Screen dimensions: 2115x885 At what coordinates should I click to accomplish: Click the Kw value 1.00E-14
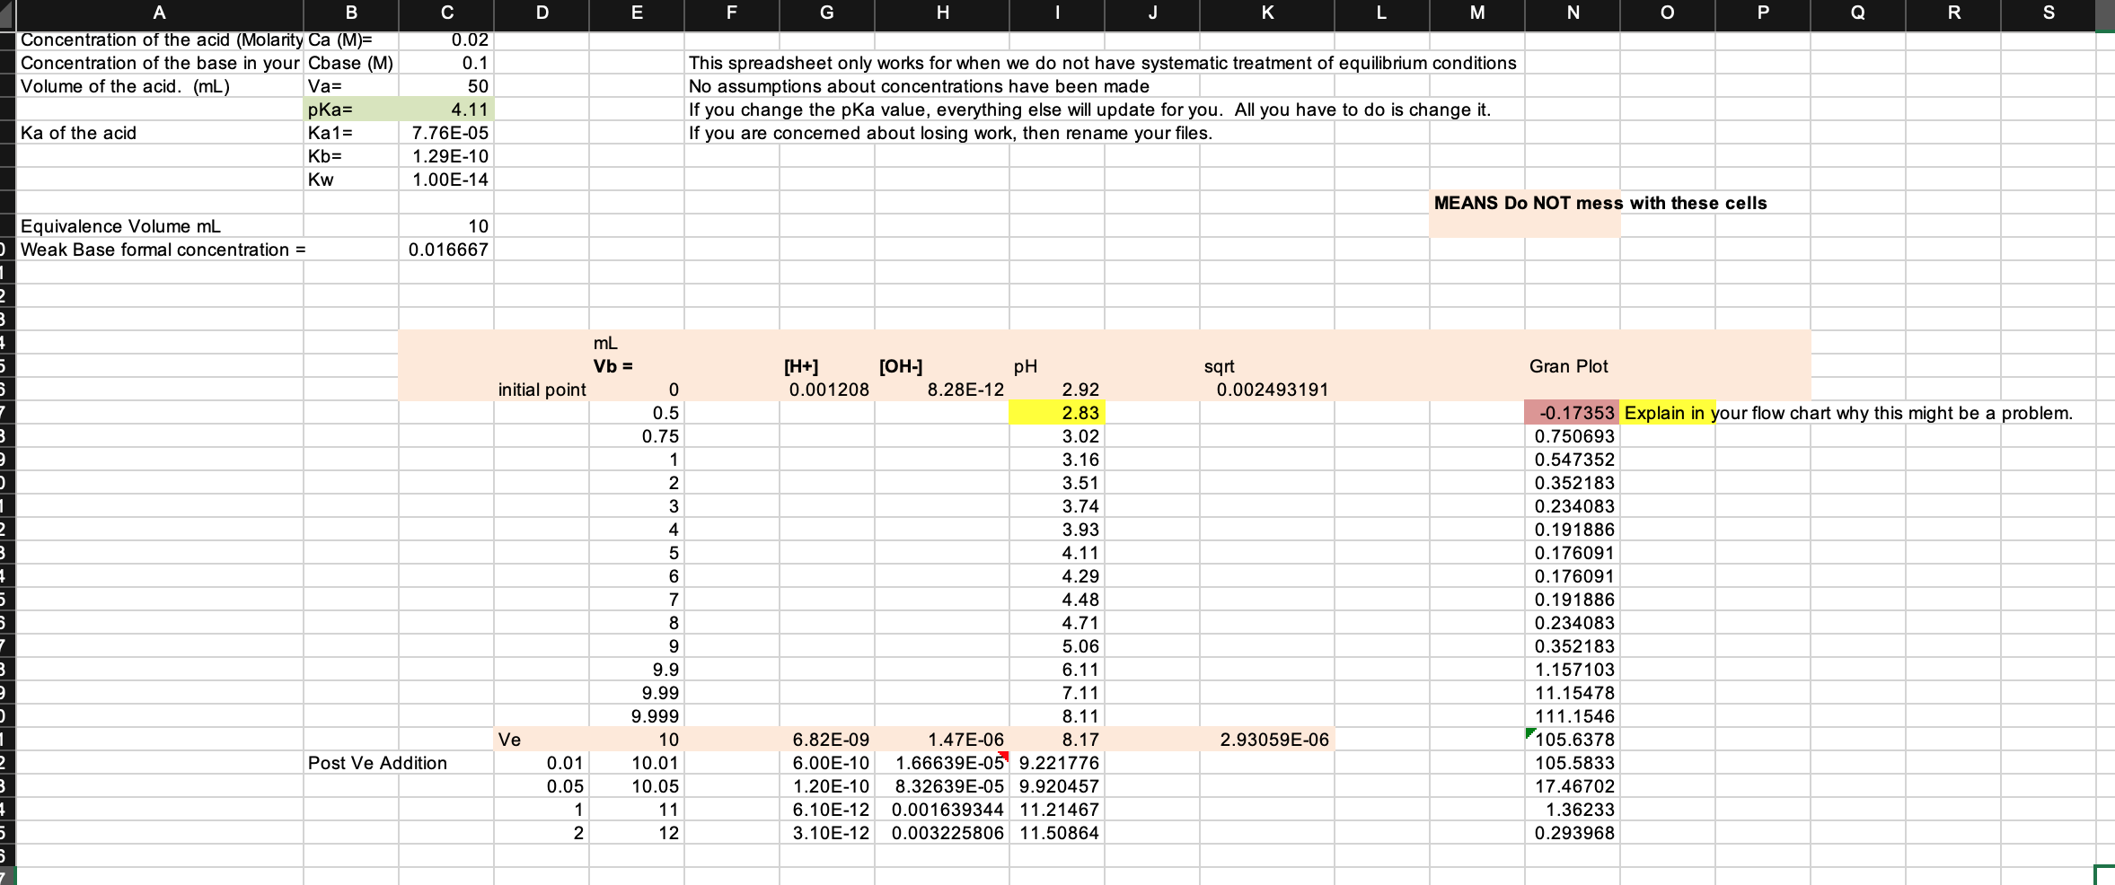(x=446, y=180)
